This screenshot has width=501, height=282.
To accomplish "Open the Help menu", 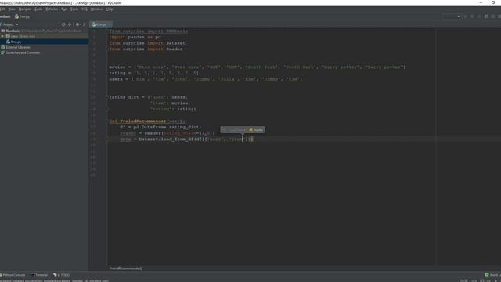I will 110,9.
